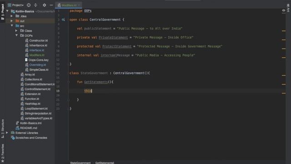Screen dimensions: 291x164
Task: Open Extension.kt file
Action: (x=32, y=94)
